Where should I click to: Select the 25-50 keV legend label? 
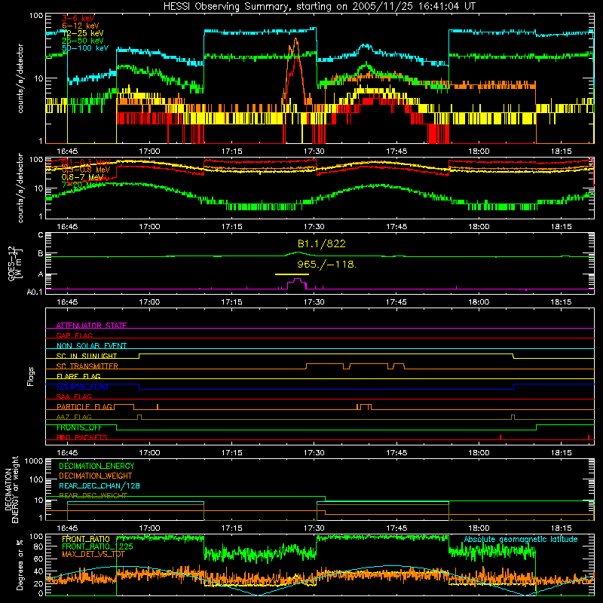(82, 41)
